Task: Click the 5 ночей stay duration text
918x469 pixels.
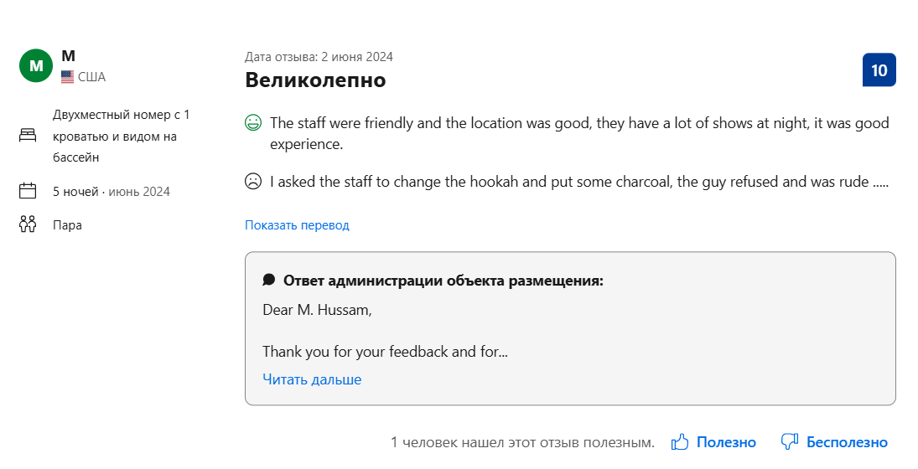Action: 75,192
